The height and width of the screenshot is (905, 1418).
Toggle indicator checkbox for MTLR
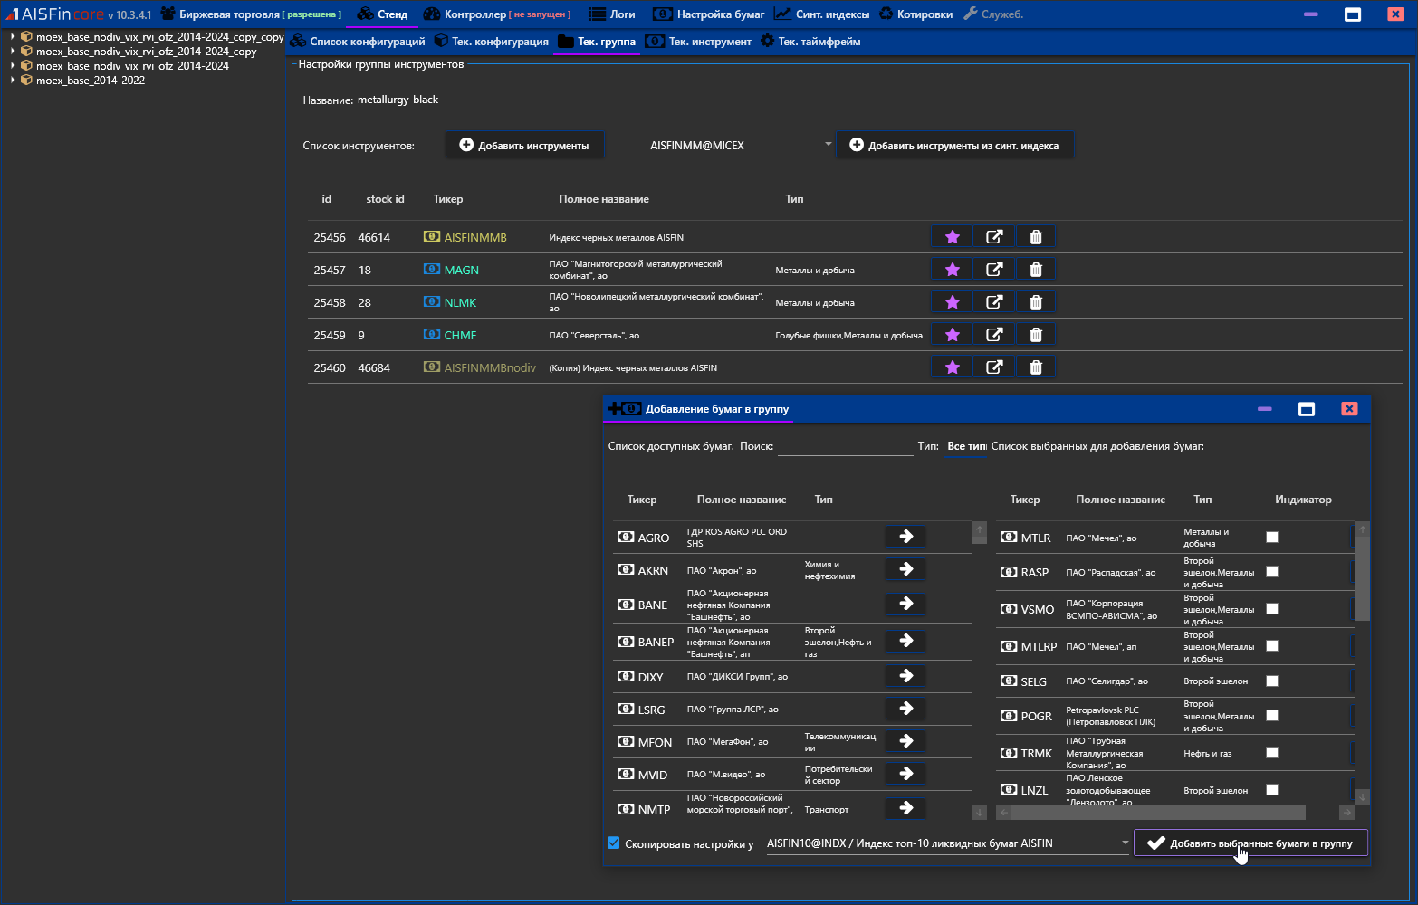(1272, 538)
